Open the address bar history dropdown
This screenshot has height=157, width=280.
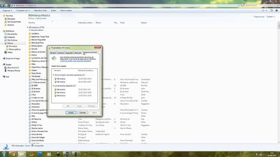pyautogui.click(x=238, y=6)
